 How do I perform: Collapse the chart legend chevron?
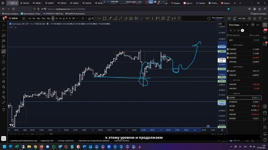pyautogui.click(x=10, y=27)
